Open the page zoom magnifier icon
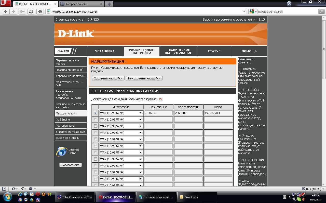326x203 pixels. pyautogui.click(x=304, y=189)
